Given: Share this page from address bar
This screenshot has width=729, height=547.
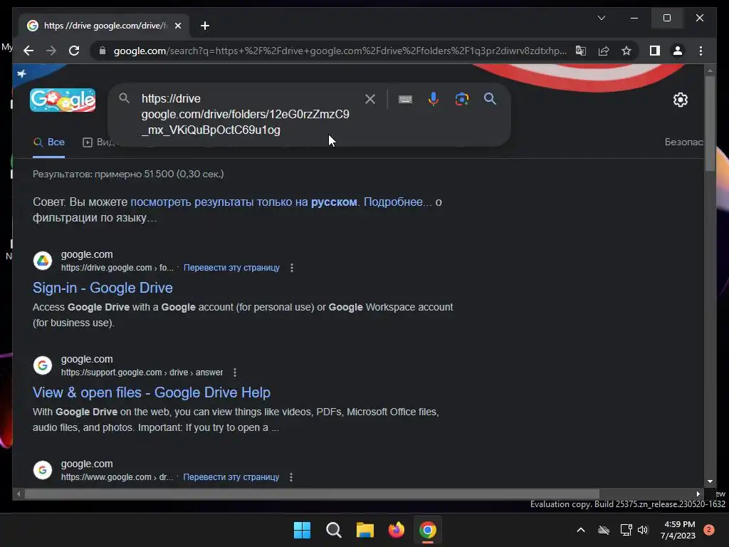Looking at the screenshot, I should 604,51.
